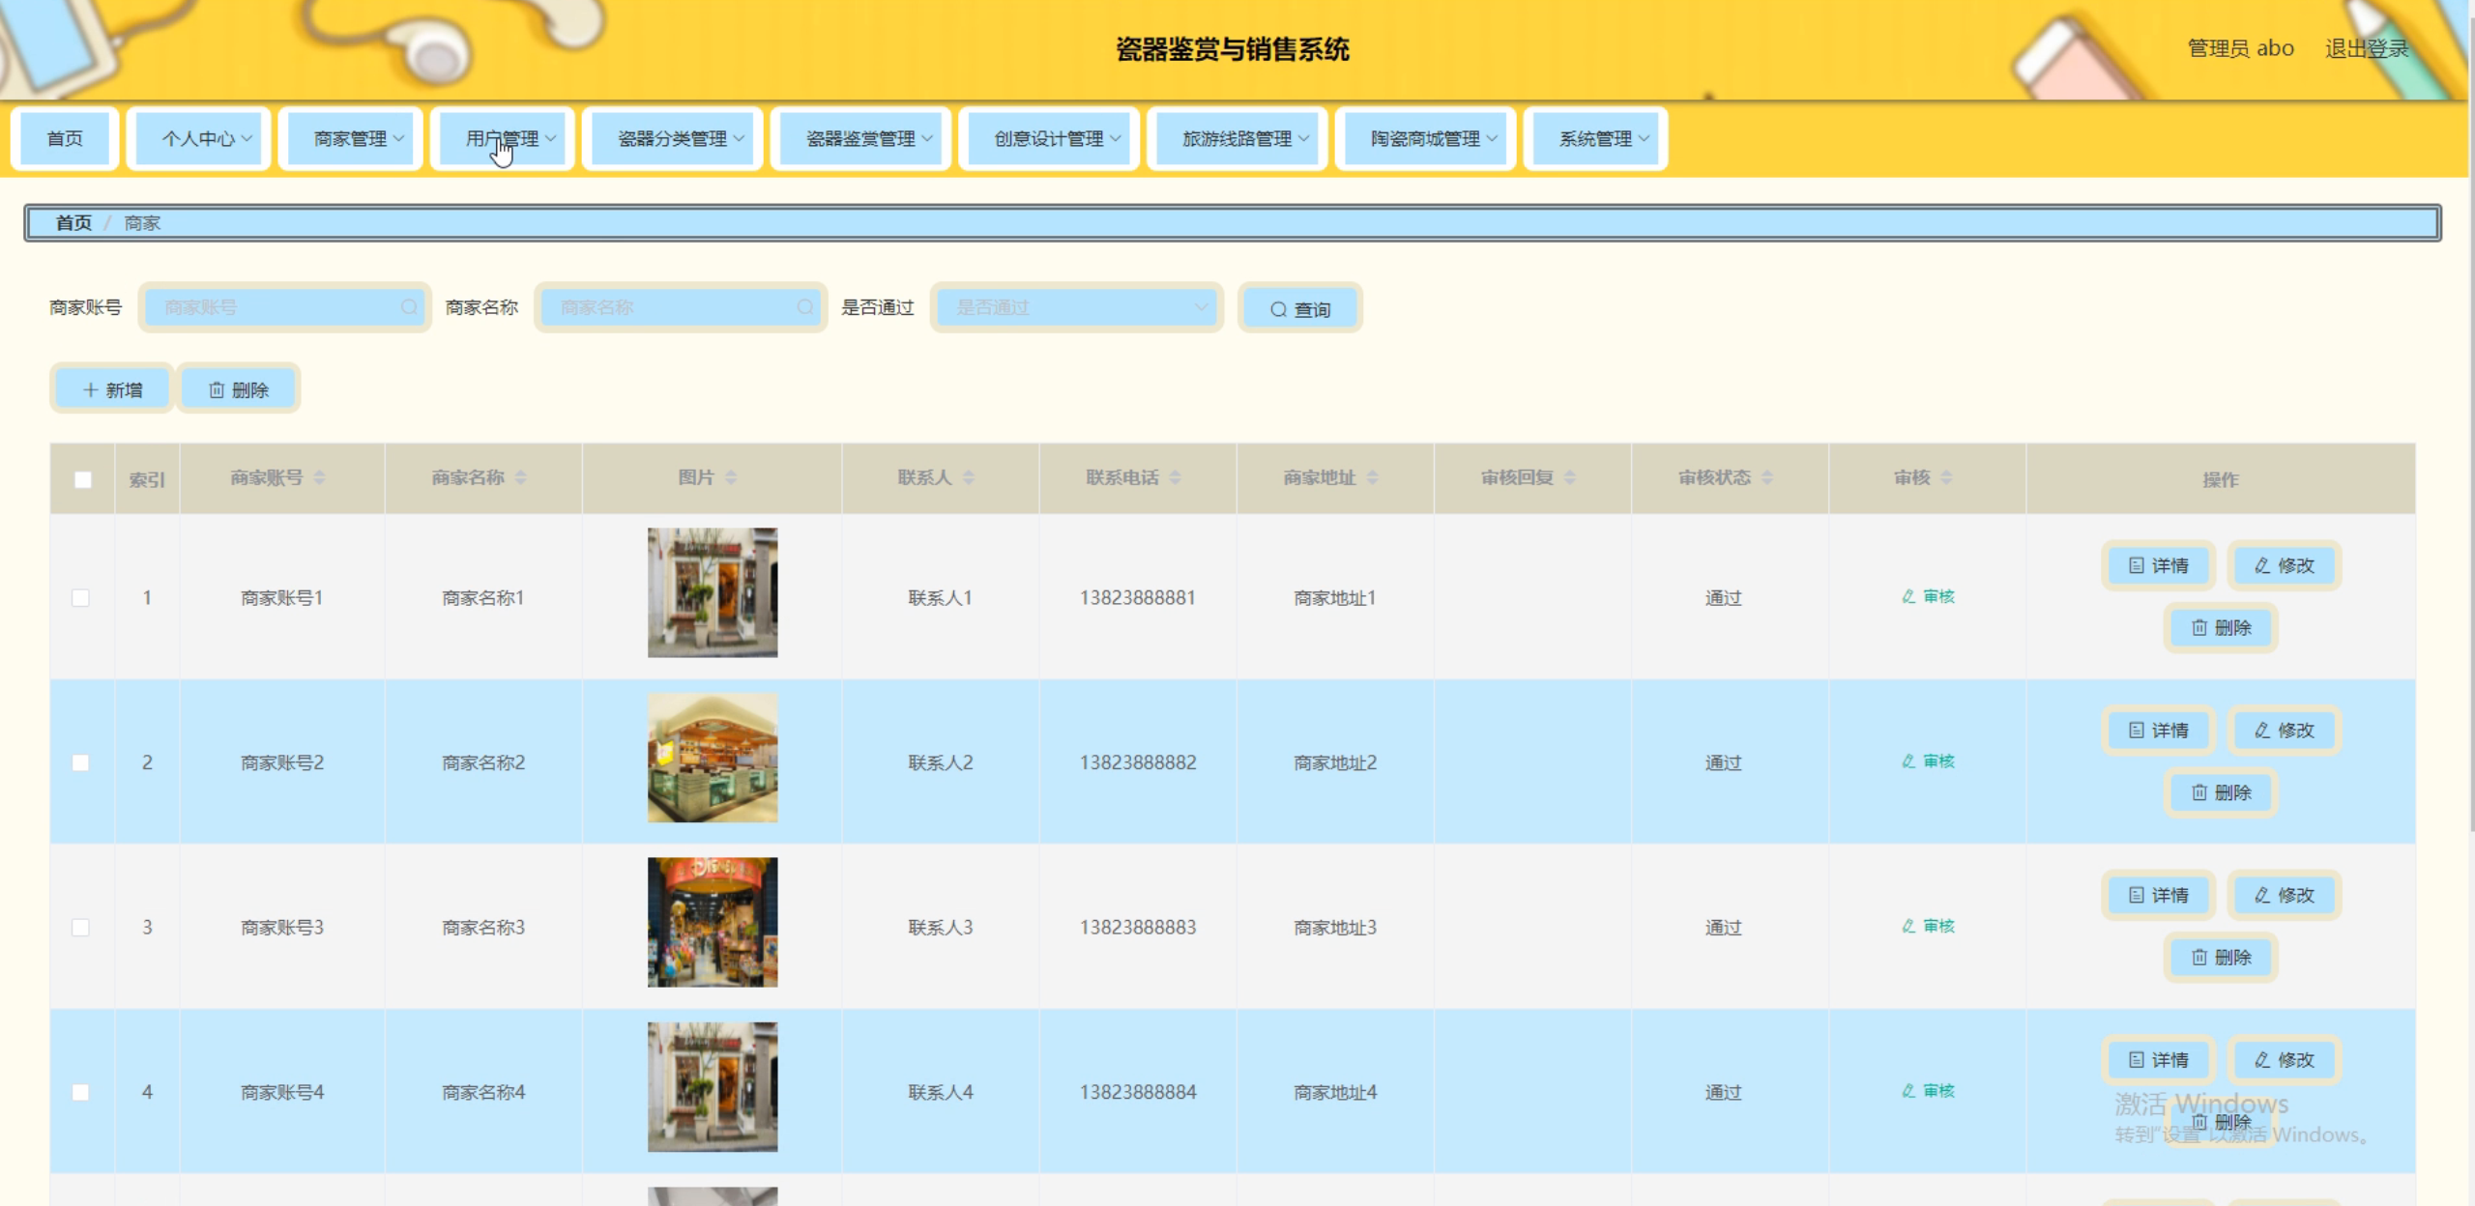
Task: Sort by 联系电话 column arrows
Action: pyautogui.click(x=1175, y=477)
